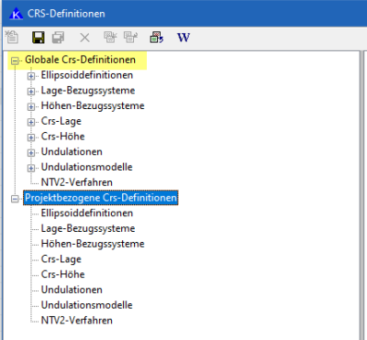Image resolution: width=367 pixels, height=340 pixels.
Task: Collapse the Projektbezogene Crs-Definitionen node
Action: [15, 199]
